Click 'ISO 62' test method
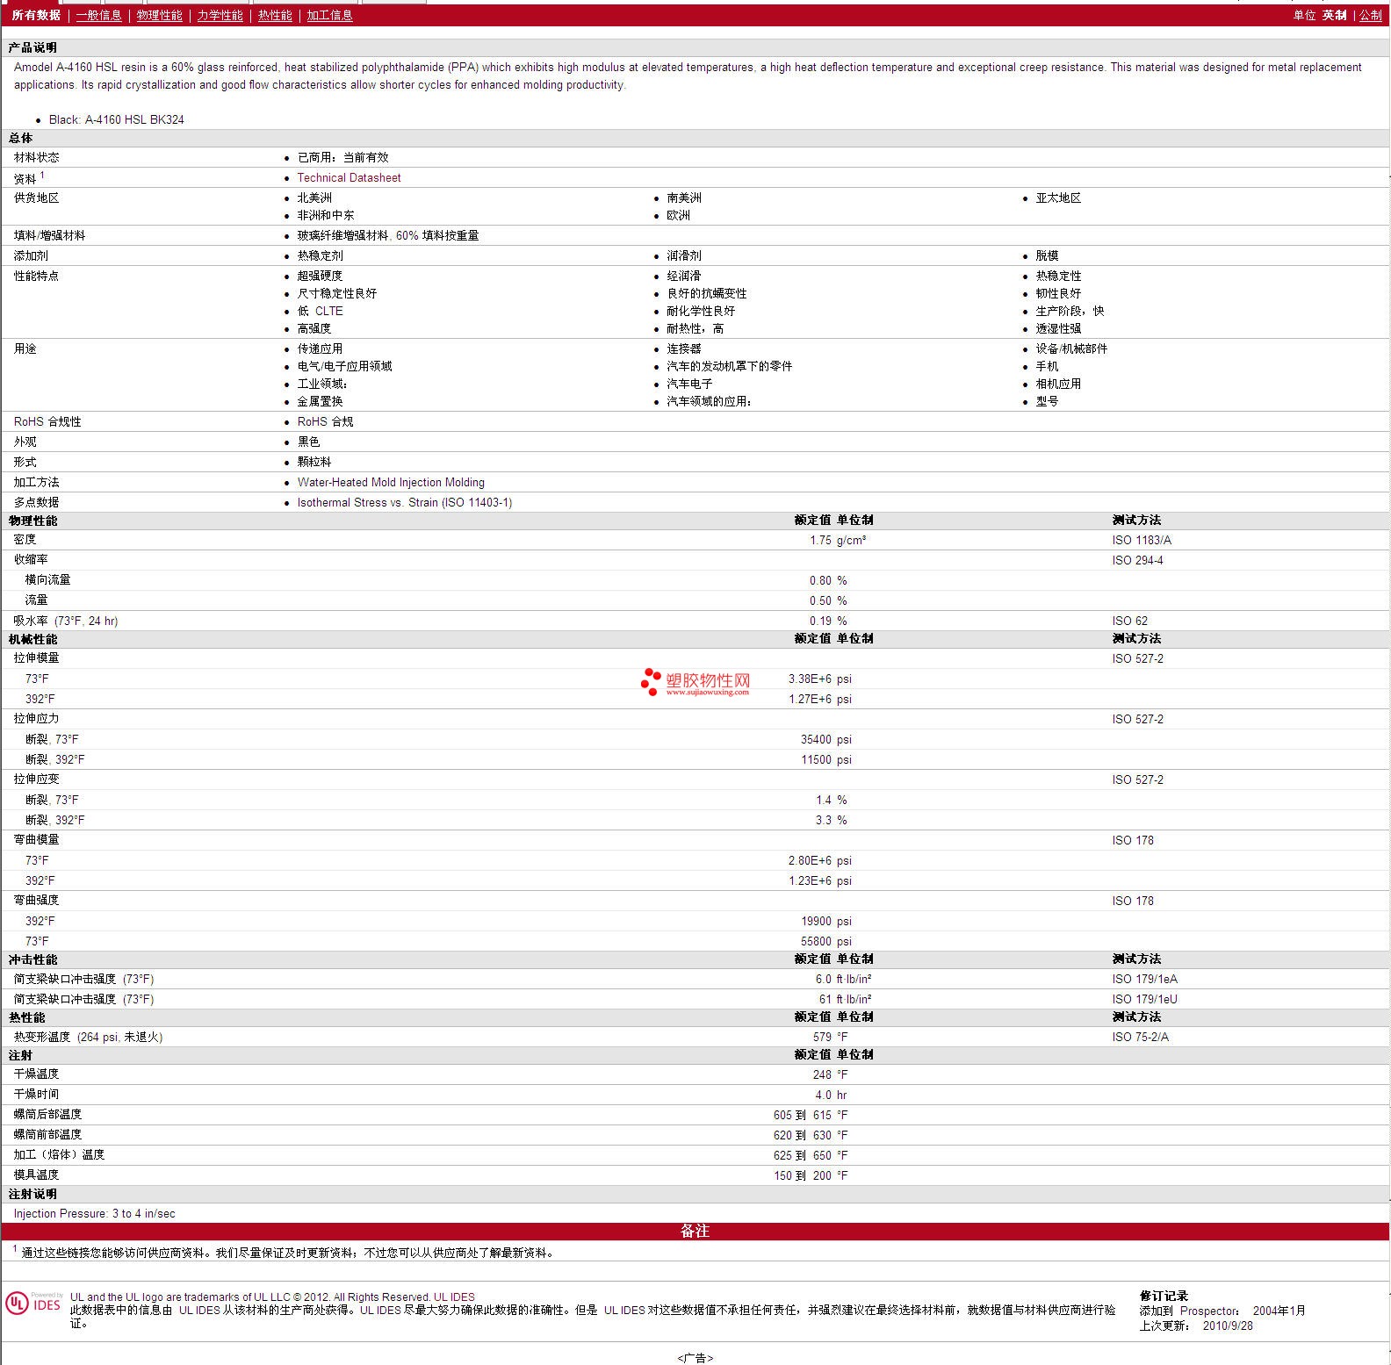This screenshot has height=1365, width=1391. coord(1129,621)
